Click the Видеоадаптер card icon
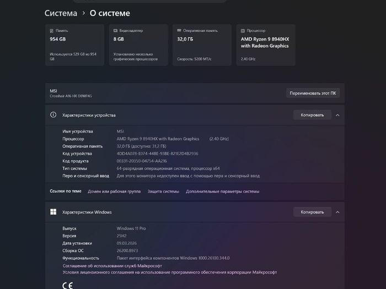This screenshot has width=386, height=289. [x=115, y=31]
